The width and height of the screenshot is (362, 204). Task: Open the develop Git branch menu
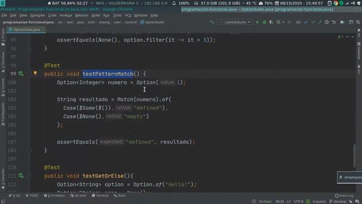point(338,202)
